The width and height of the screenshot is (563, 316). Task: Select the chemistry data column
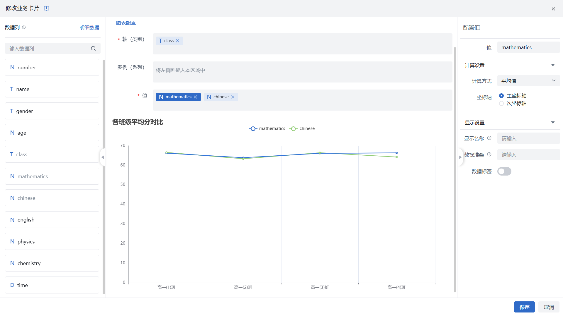[x=52, y=263]
